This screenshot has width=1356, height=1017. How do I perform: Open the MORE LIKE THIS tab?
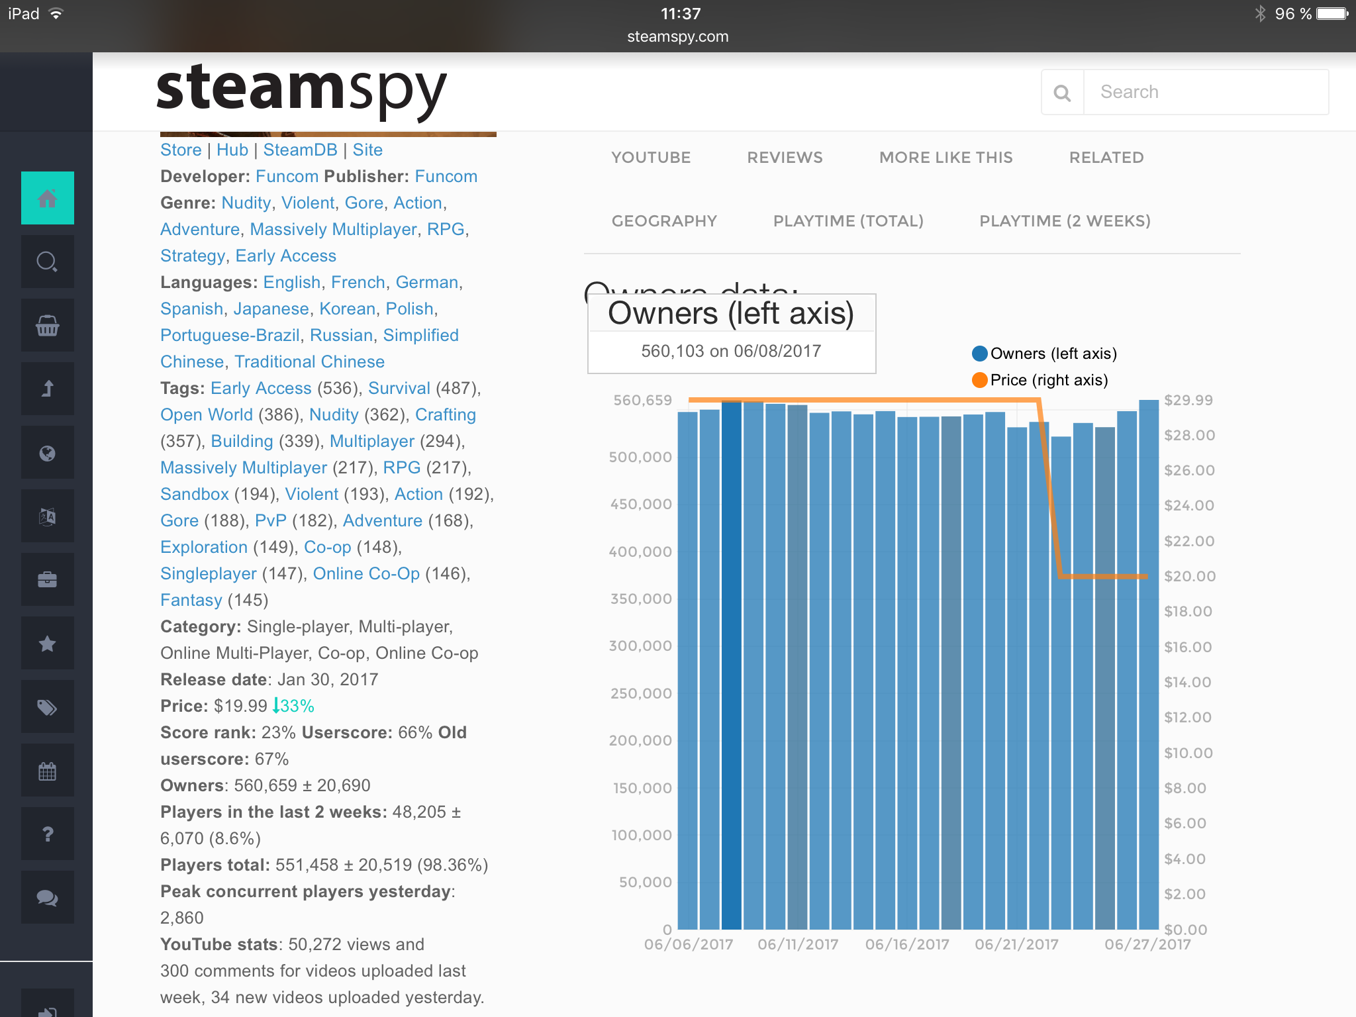coord(946,158)
